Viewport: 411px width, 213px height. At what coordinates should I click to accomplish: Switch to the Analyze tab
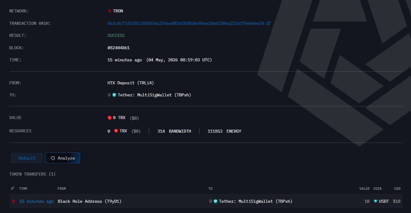point(62,158)
